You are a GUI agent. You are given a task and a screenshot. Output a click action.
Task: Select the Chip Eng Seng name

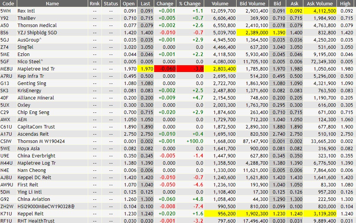(x=33, y=112)
